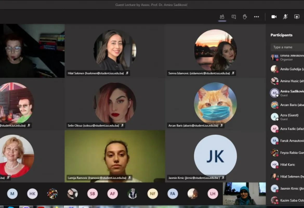Click the self-view video thumbnail
Image resolution: width=304 pixels, height=208 pixels.
click(x=244, y=194)
